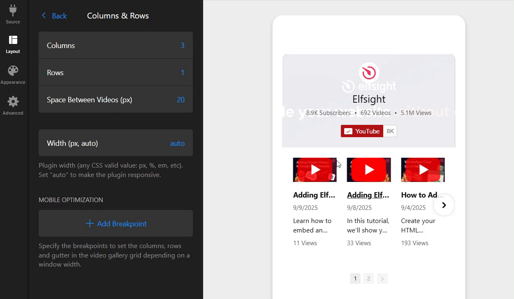
Task: Change Space Between Videos value 20
Action: [180, 100]
